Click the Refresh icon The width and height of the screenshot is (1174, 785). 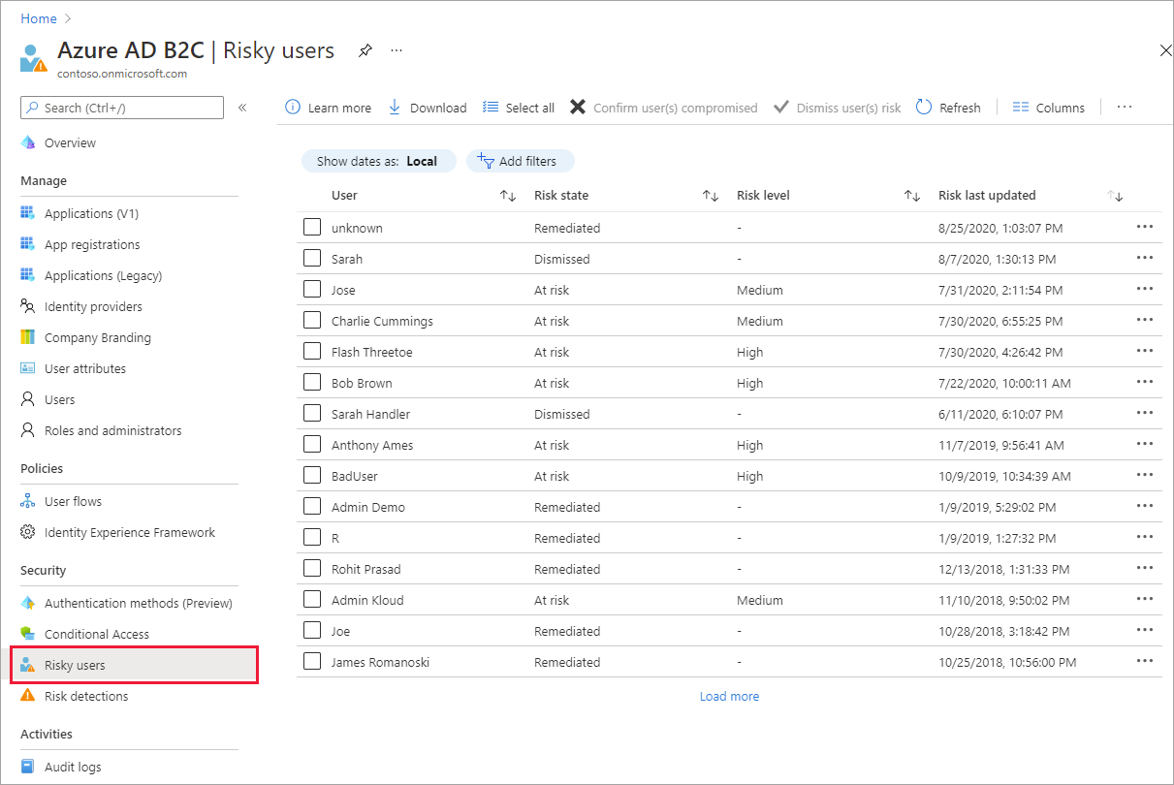[924, 108]
